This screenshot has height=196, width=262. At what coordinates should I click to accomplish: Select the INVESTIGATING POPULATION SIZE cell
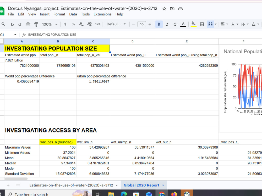coord(57,48)
